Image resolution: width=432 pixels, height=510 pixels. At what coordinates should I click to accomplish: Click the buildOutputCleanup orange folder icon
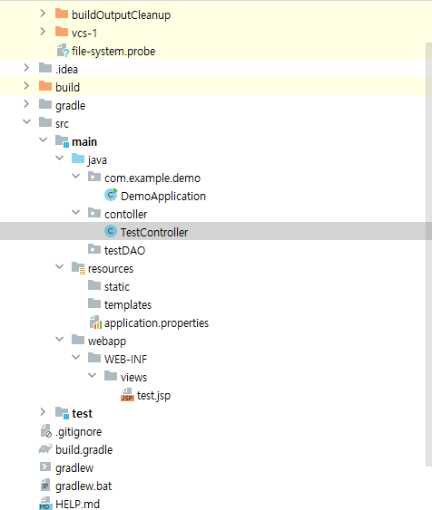click(62, 14)
